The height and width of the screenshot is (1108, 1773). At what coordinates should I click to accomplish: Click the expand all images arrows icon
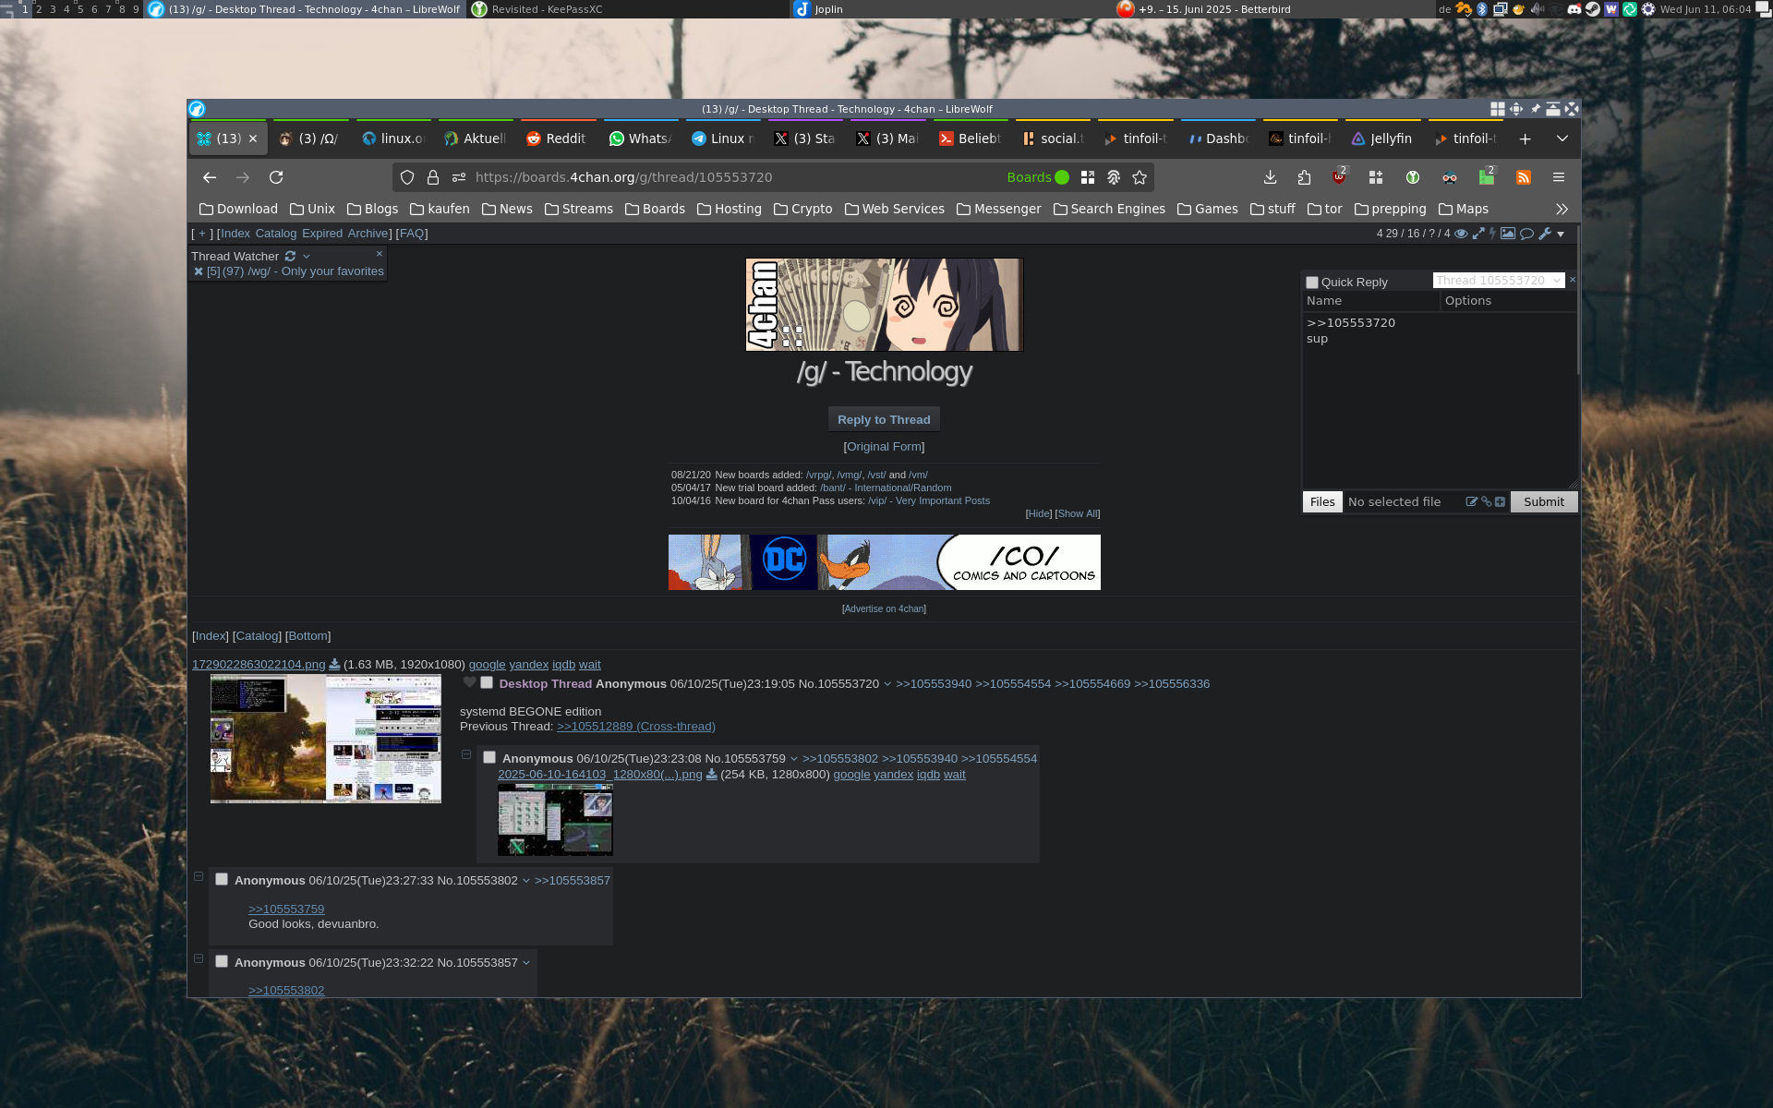click(x=1478, y=234)
